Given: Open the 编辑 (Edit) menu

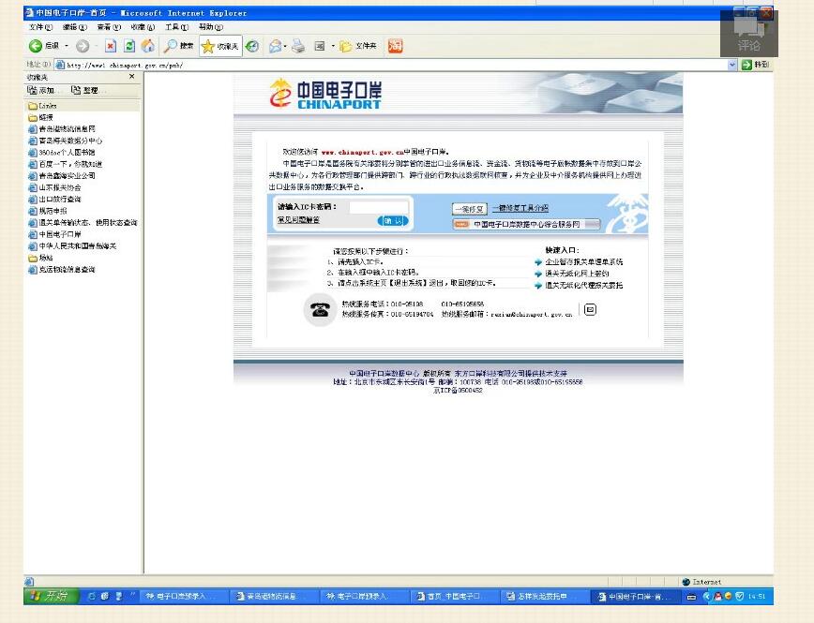Looking at the screenshot, I should point(74,27).
